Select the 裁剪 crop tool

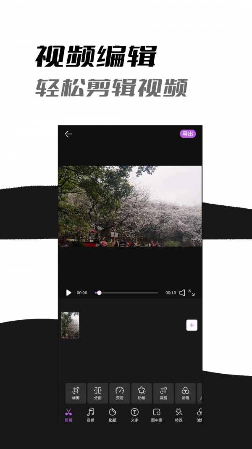click(163, 393)
